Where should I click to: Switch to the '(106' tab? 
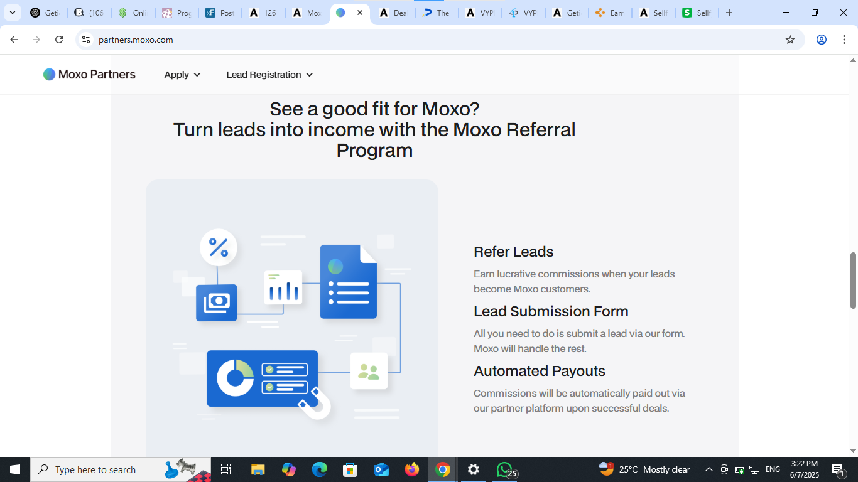click(89, 13)
